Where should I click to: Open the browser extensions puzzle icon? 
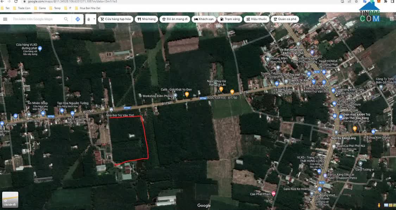point(386,2)
